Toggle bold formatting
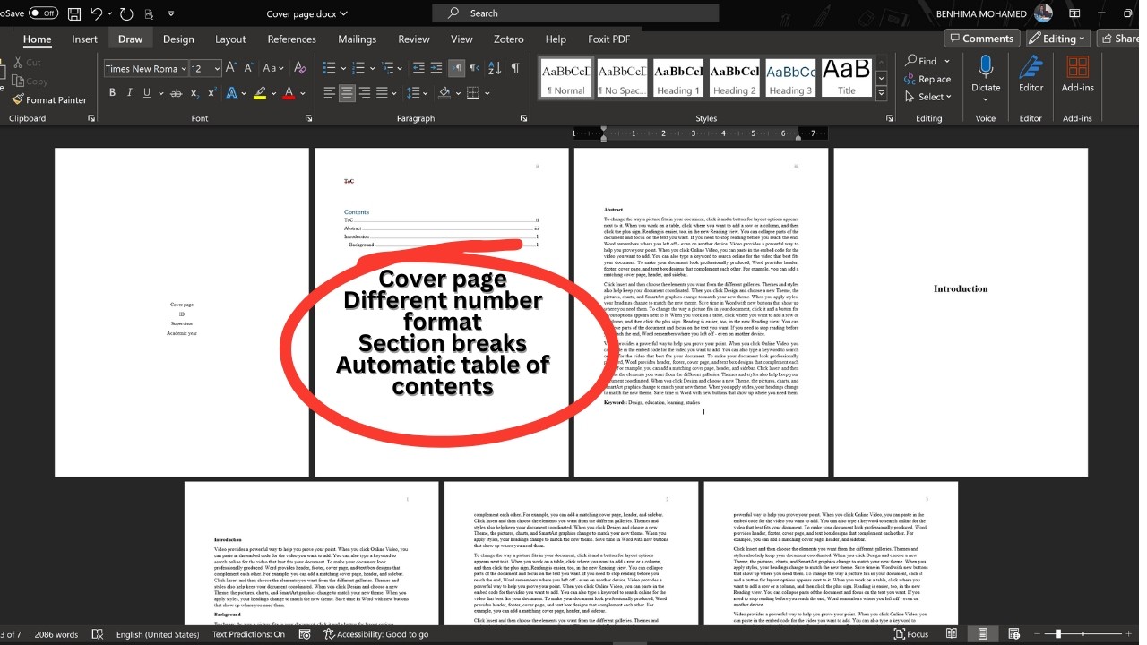This screenshot has width=1147, height=645. coord(112,92)
